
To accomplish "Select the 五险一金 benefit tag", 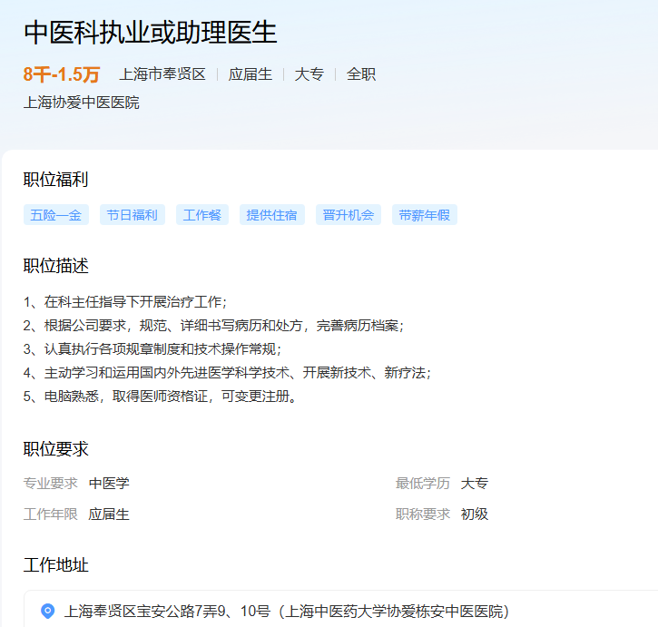I will pyautogui.click(x=56, y=215).
